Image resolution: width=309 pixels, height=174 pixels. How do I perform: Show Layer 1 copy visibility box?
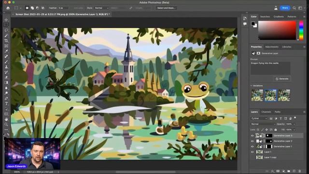click(x=252, y=158)
